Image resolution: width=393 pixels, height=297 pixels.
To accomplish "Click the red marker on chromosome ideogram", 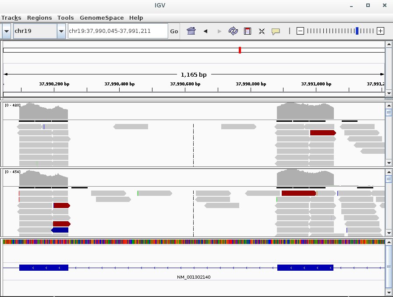I will pyautogui.click(x=240, y=50).
